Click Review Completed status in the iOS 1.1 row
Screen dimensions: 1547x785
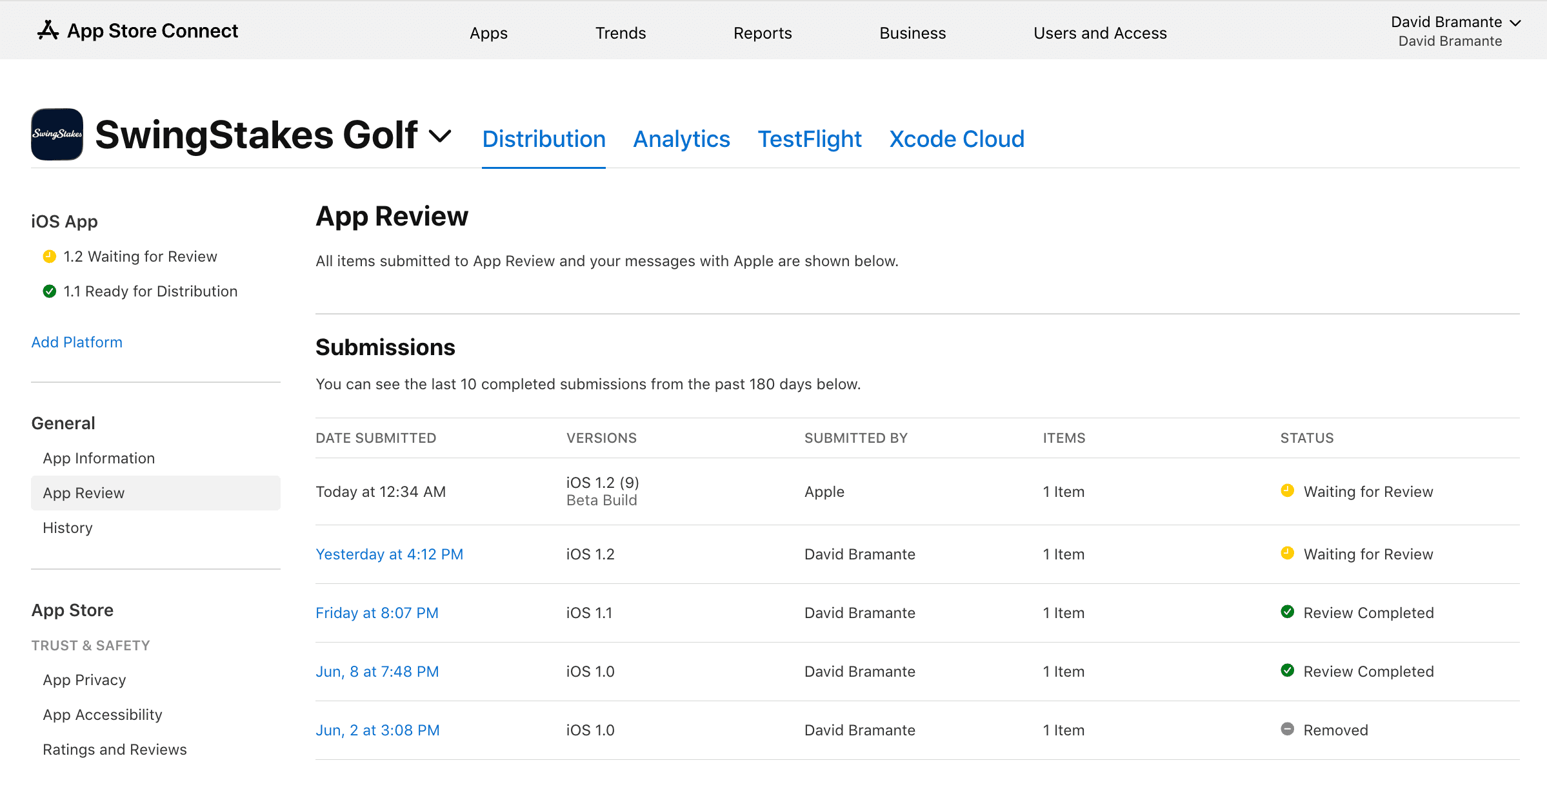click(1369, 613)
